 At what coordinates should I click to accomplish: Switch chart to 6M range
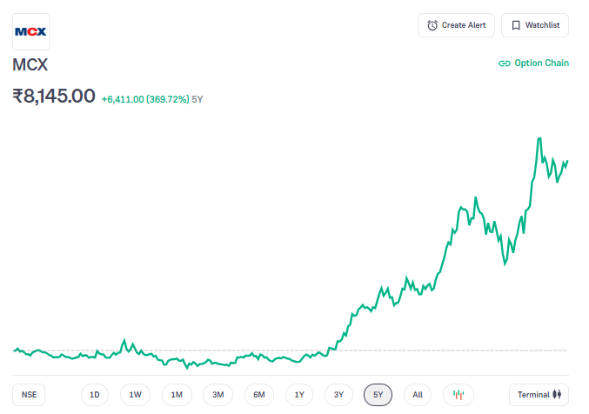[x=259, y=395]
